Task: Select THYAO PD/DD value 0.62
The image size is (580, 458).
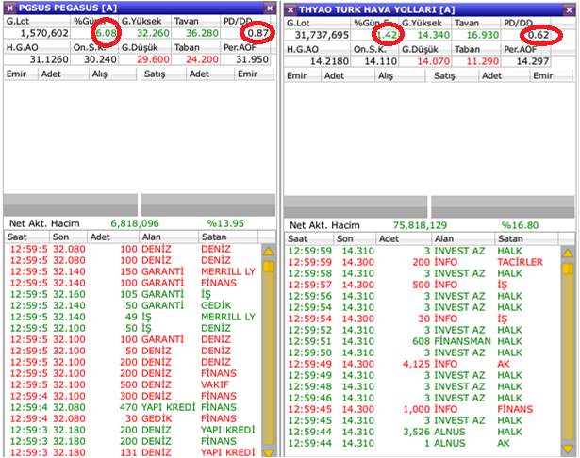Action: tap(539, 35)
